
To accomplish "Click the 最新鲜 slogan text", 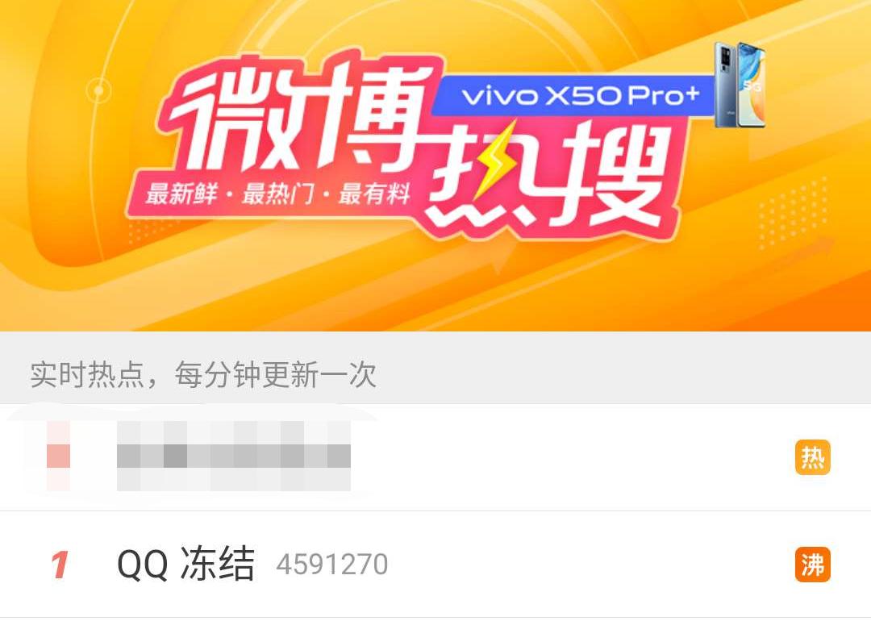I will (x=181, y=194).
